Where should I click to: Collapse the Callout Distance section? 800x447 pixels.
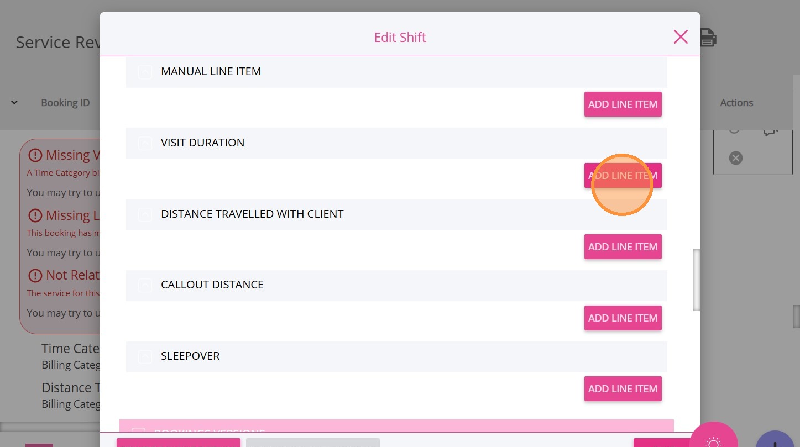[x=145, y=285]
